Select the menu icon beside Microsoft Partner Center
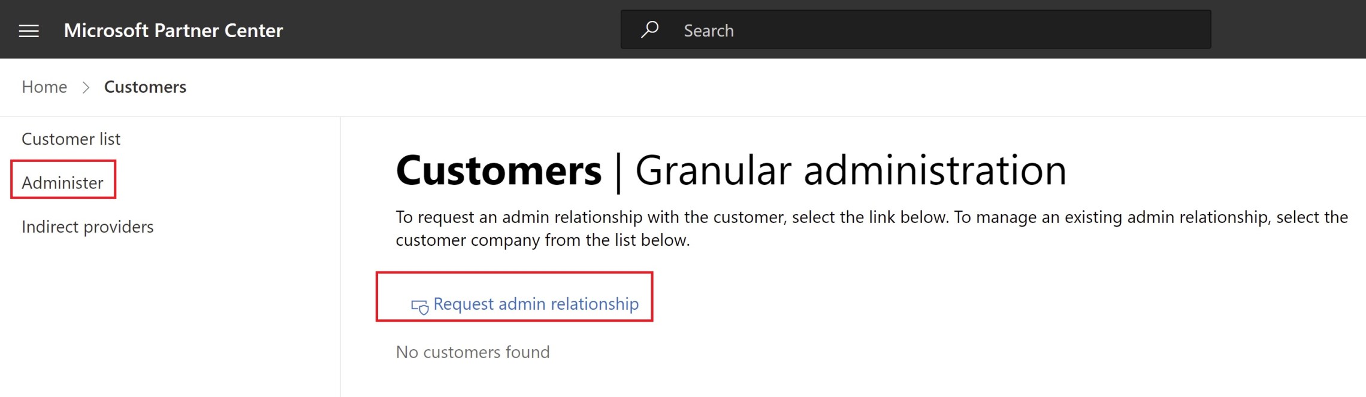The height and width of the screenshot is (397, 1366). [28, 29]
